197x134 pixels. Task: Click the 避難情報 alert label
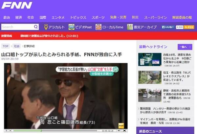[x=7, y=36]
